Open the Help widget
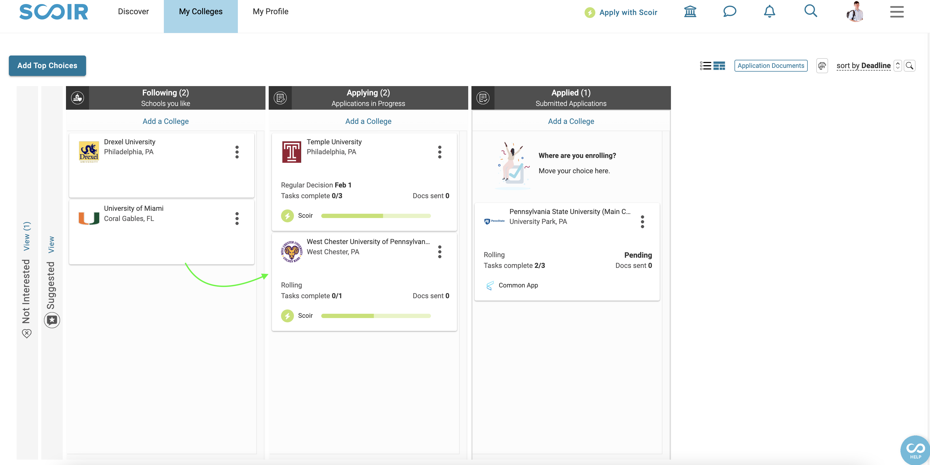930x465 pixels. 915,450
